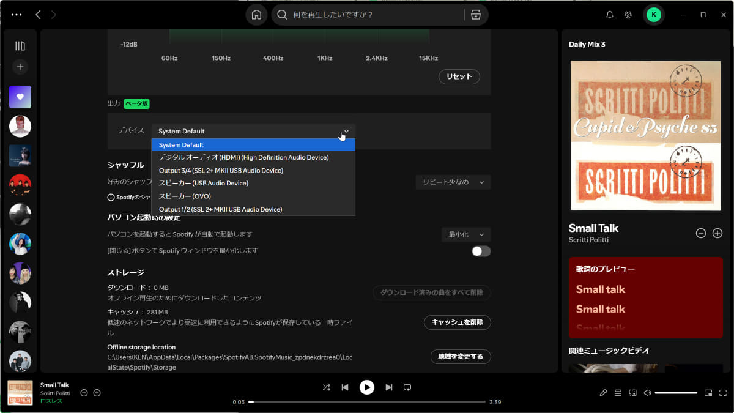Open Scritti Politti artist link in right panel

[x=588, y=240]
